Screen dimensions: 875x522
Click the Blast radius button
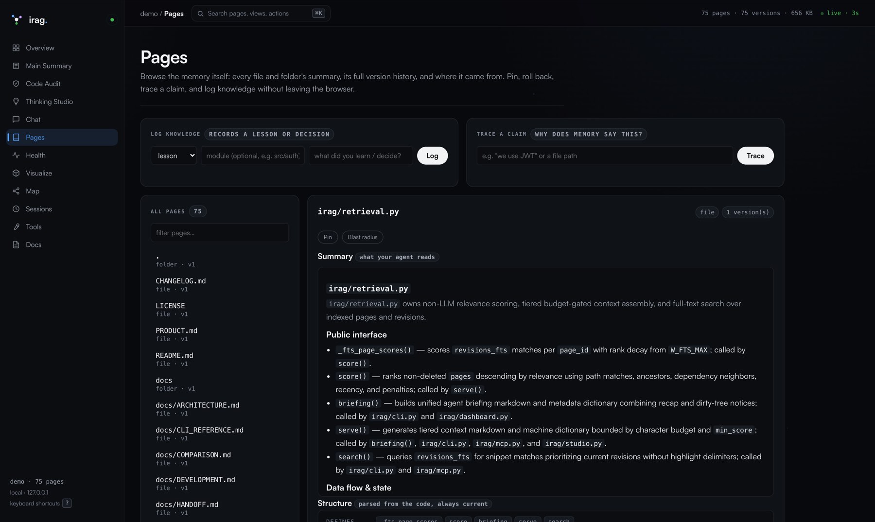[363, 237]
